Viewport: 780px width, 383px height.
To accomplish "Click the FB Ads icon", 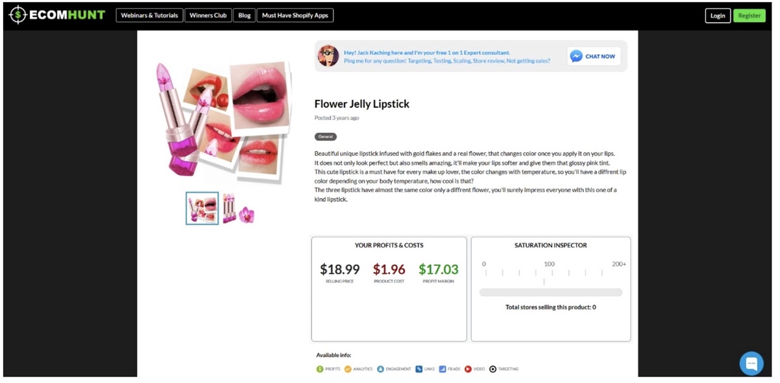I will (442, 369).
